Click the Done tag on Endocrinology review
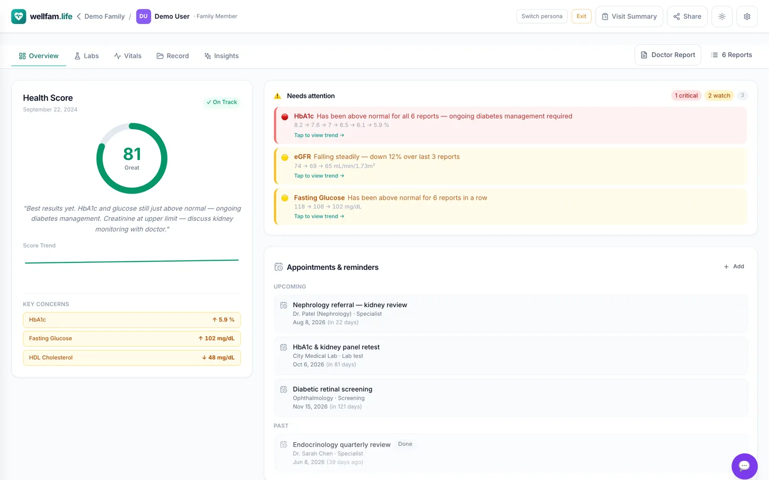Screen dimensions: 769x480 405,444
